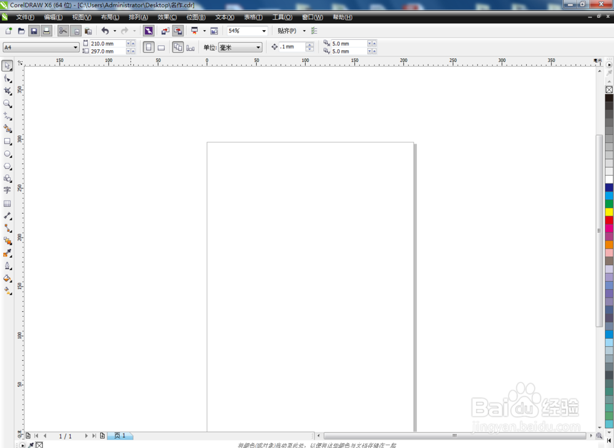Open the 文件 menu
Image resolution: width=614 pixels, height=448 pixels.
[25, 17]
